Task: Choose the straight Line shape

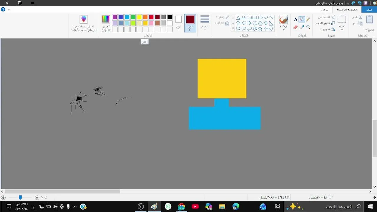Action: click(271, 18)
